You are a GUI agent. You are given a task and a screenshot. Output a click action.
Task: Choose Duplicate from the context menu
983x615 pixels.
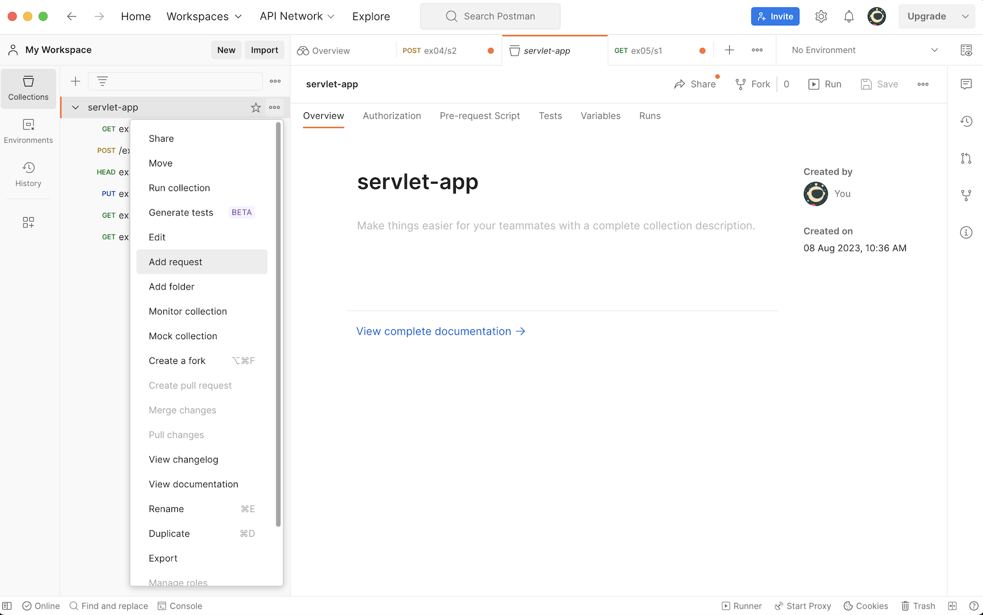[202, 534]
